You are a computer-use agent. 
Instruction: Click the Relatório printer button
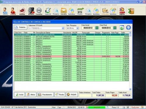tap(20, 27)
